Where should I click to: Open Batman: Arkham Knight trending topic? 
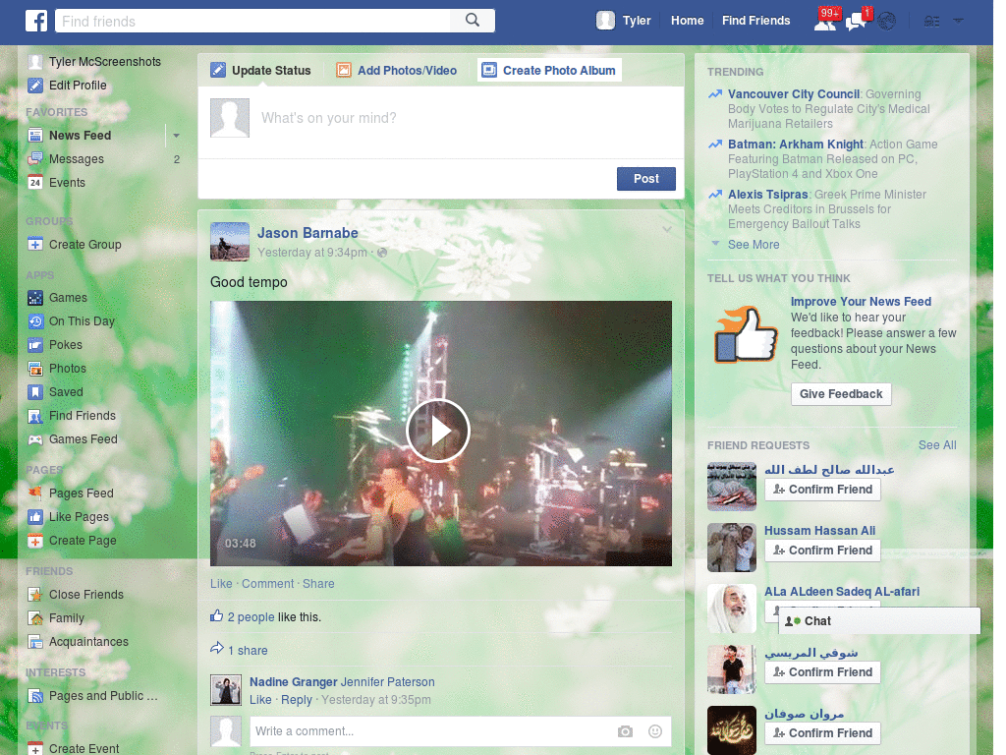(796, 145)
